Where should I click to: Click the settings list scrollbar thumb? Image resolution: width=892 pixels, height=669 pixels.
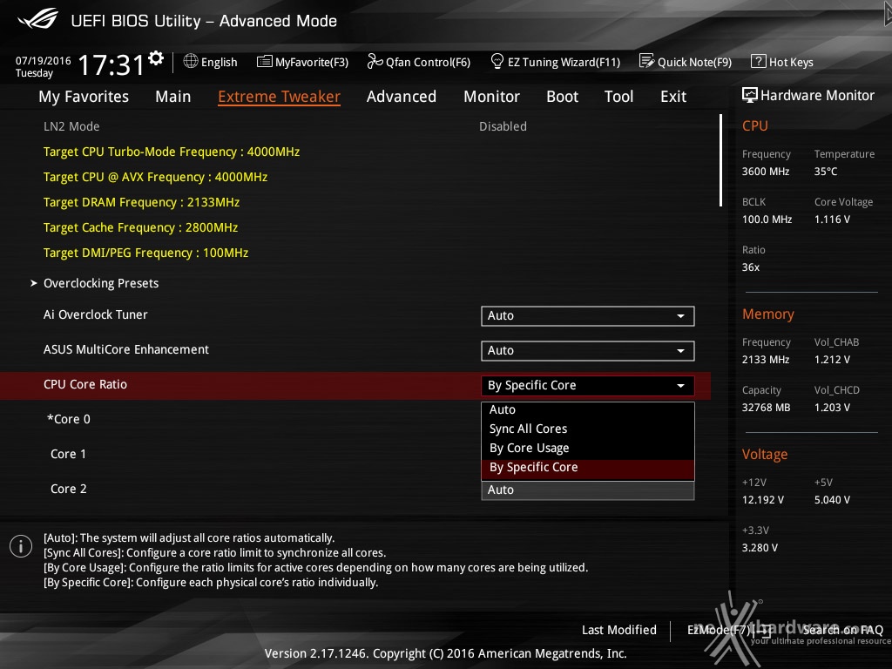coord(720,160)
